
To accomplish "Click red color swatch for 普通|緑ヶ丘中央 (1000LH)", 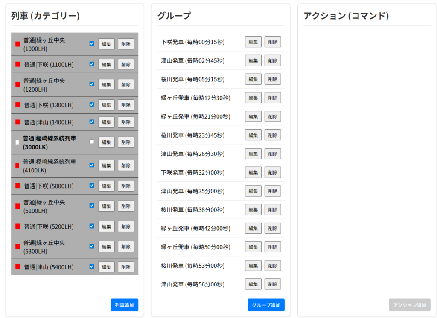I will (x=17, y=44).
